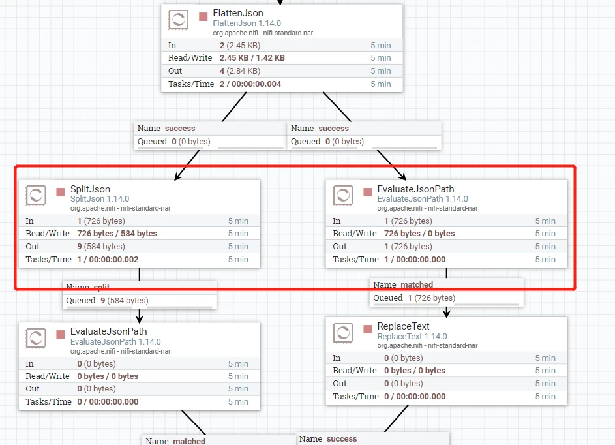Click the red stopped indicator beside FlattenJson
The width and height of the screenshot is (615, 445).
(x=203, y=16)
